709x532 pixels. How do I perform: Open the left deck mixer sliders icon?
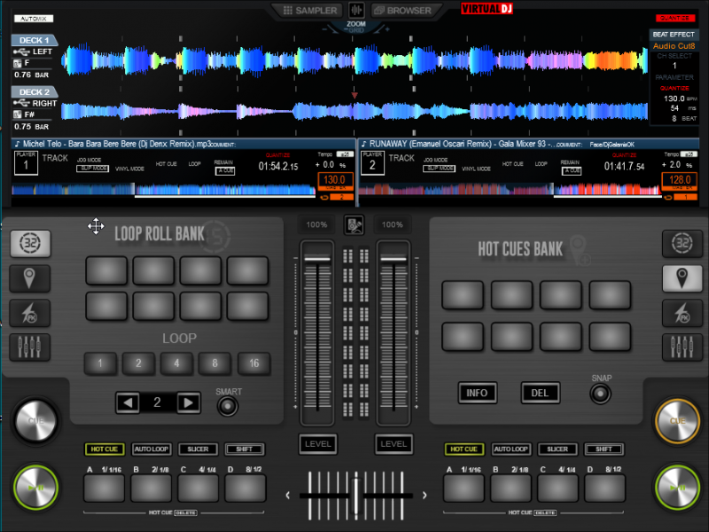point(30,347)
